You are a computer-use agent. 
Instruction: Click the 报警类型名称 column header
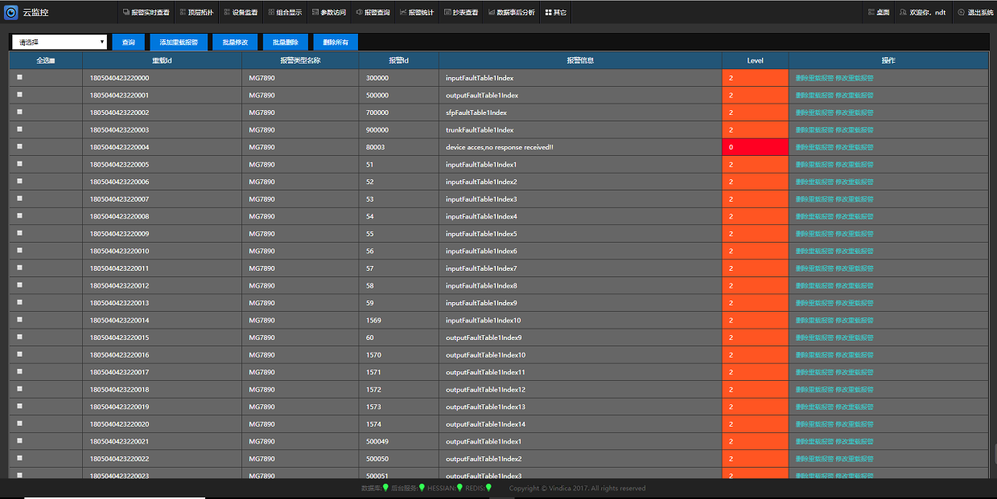300,60
